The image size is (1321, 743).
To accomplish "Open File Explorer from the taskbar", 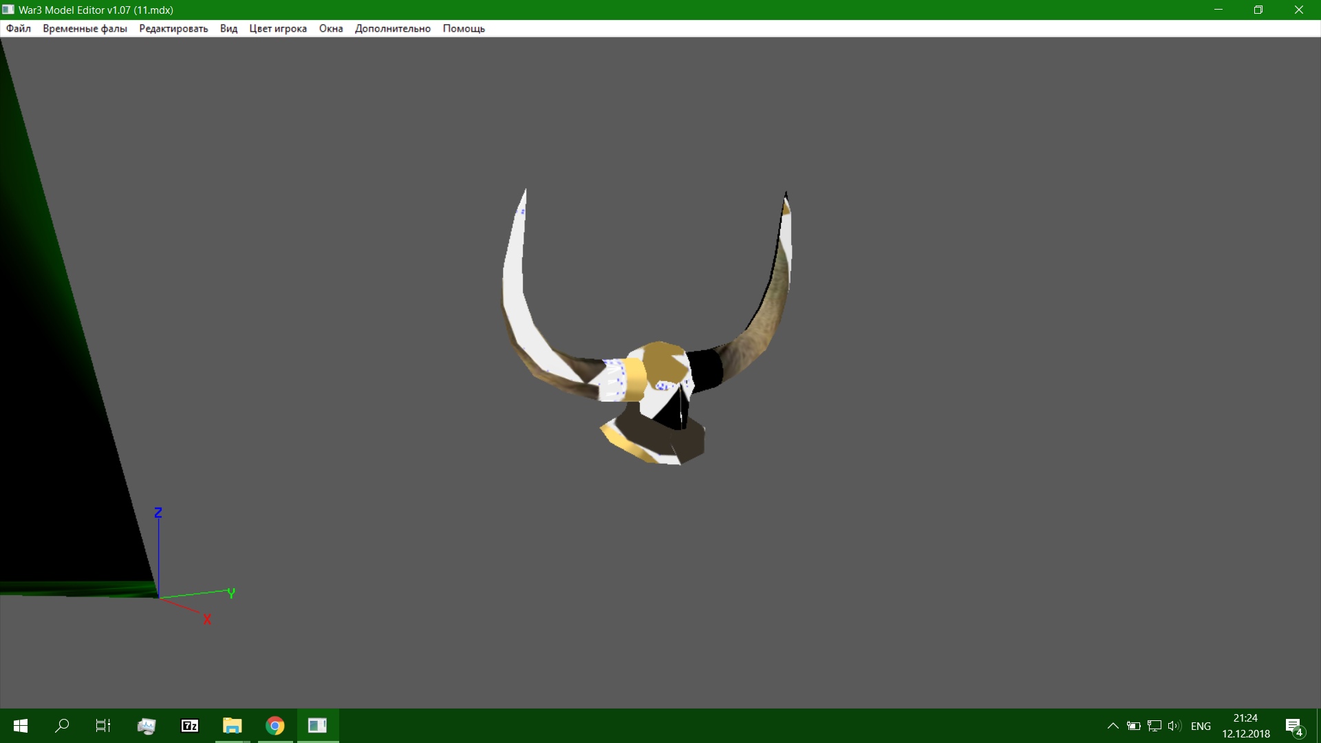I will click(x=233, y=726).
